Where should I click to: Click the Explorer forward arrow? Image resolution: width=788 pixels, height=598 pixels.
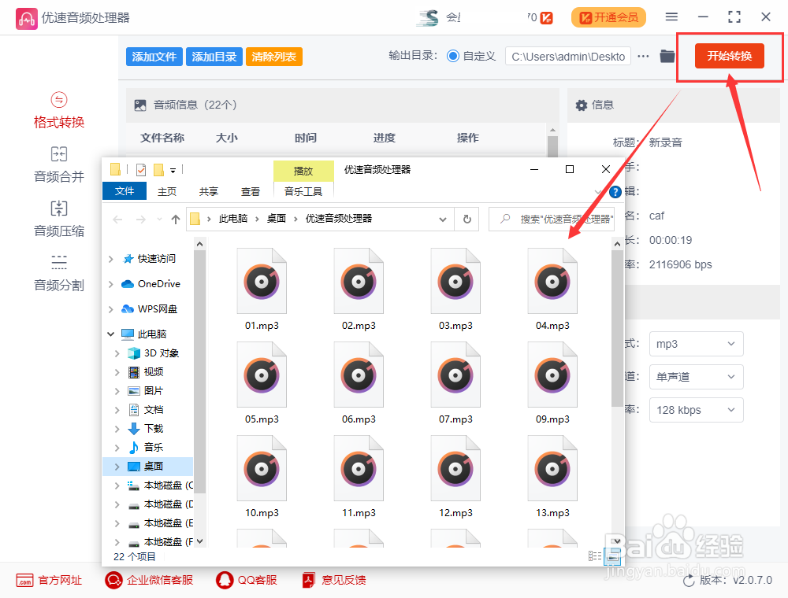[141, 220]
